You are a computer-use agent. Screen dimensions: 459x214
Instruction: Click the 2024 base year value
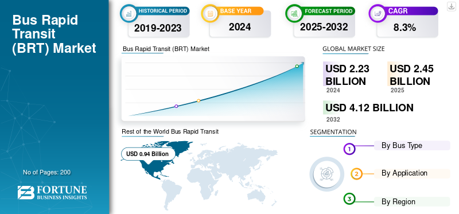pos(240,27)
